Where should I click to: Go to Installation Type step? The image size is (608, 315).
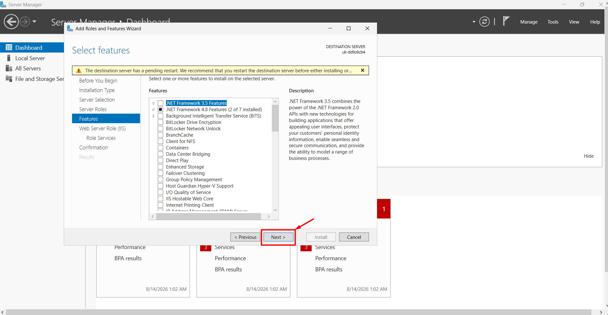[x=97, y=90]
